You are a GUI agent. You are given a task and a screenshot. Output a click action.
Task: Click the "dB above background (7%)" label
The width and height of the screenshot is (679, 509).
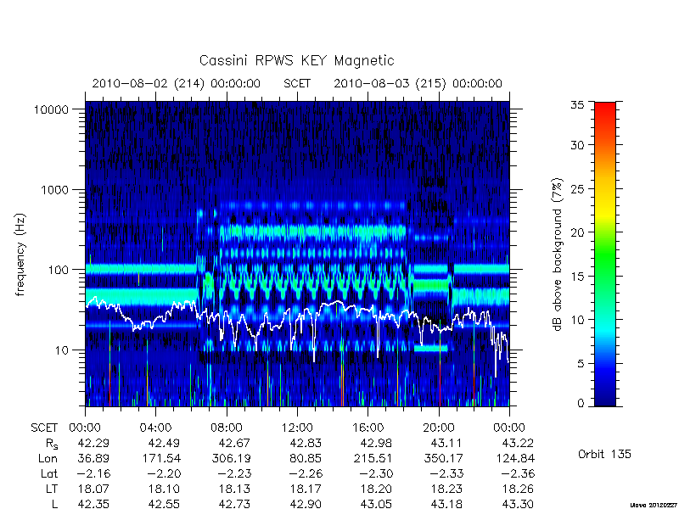[558, 255]
